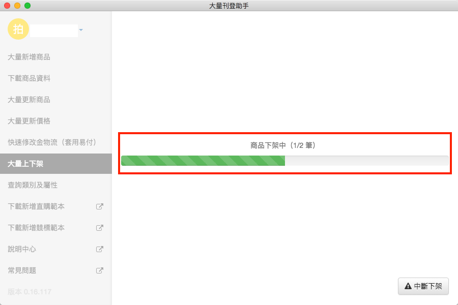458x305 pixels.
Task: Click the warning triangle icon on 中斷下架
Action: pos(408,286)
